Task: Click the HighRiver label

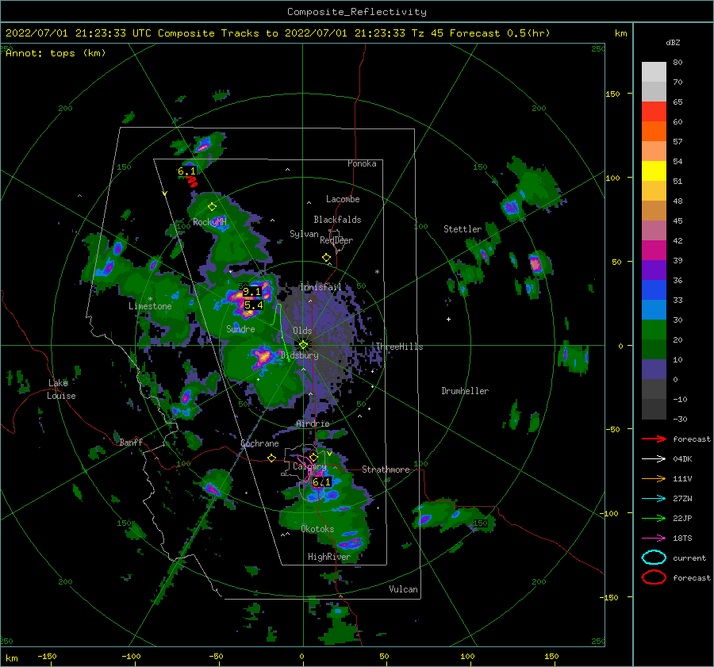Action: pos(329,557)
